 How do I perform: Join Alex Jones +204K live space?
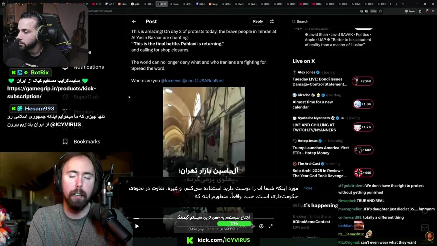point(363,81)
